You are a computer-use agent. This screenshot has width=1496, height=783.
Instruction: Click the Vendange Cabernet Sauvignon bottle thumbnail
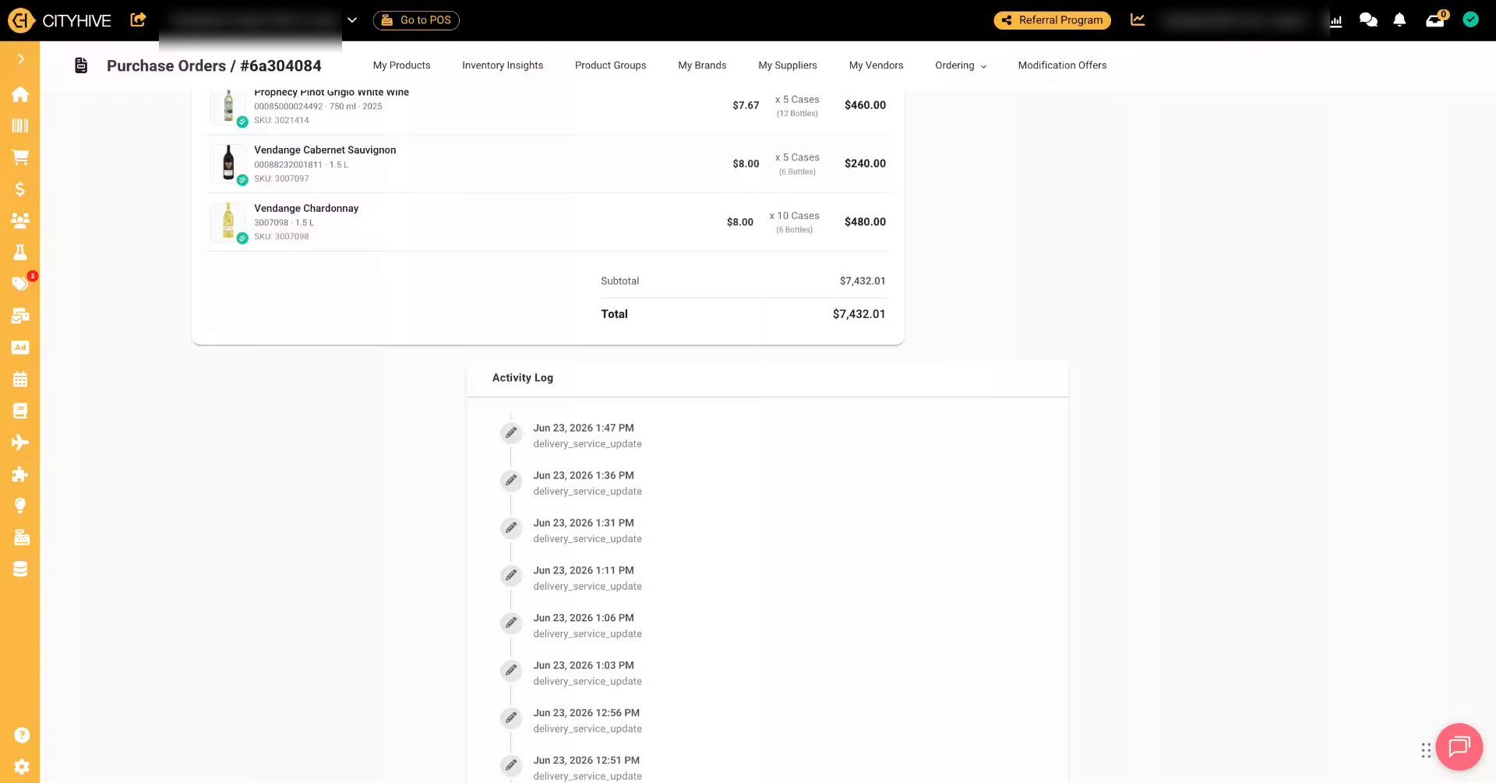coord(228,164)
